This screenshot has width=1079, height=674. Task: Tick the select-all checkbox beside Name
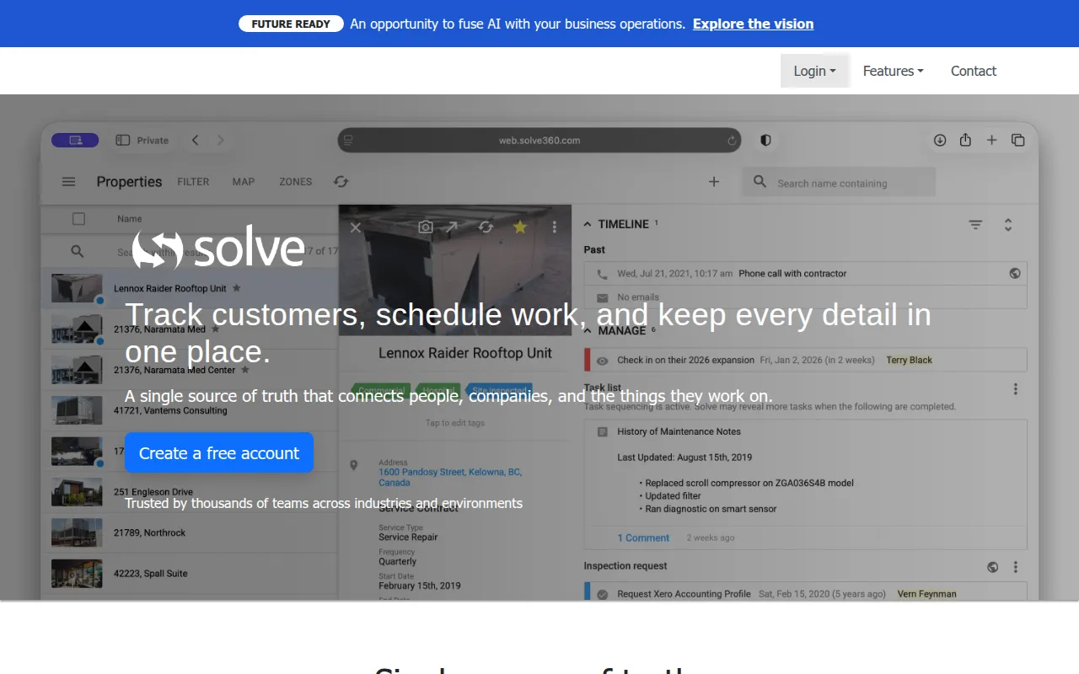tap(78, 219)
